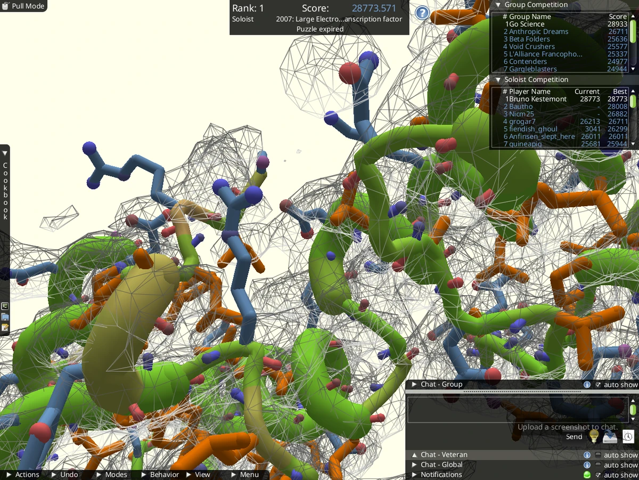639x480 pixels.
Task: Upload a screenshot to chat icon
Action: click(610, 436)
